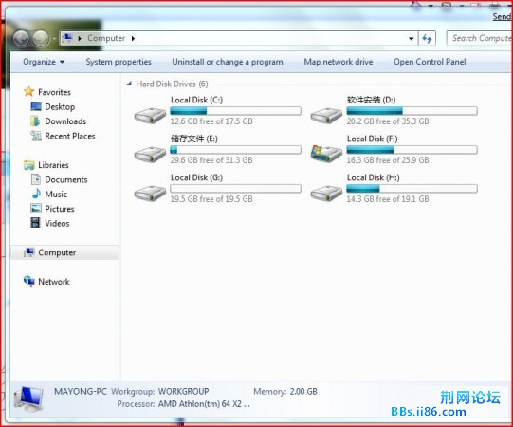This screenshot has height=427, width=513.
Task: Click the C: drive usage bar
Action: click(235, 111)
